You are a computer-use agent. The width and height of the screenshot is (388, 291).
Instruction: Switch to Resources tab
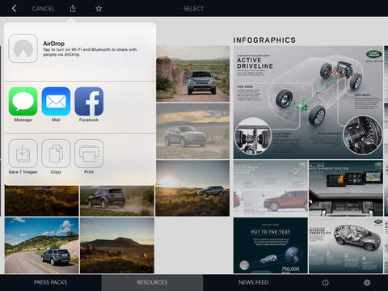pyautogui.click(x=152, y=282)
